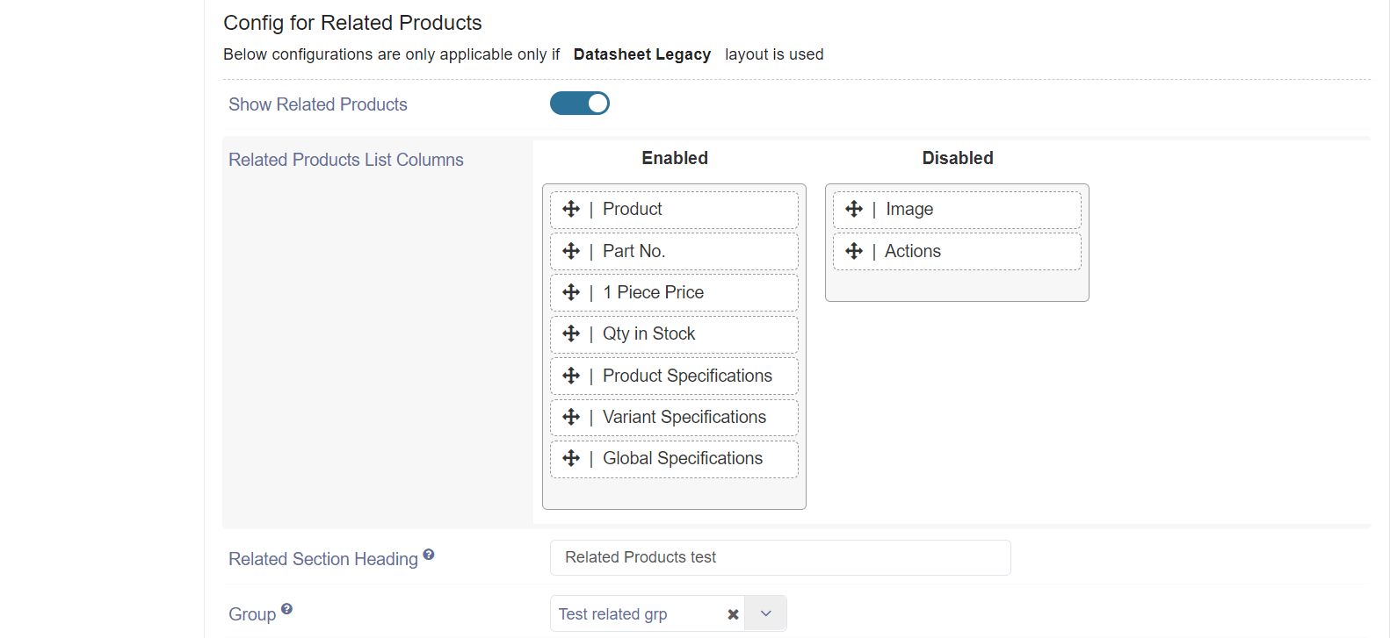The width and height of the screenshot is (1390, 638).
Task: Click the drag handle for Global Specifications
Action: point(571,458)
